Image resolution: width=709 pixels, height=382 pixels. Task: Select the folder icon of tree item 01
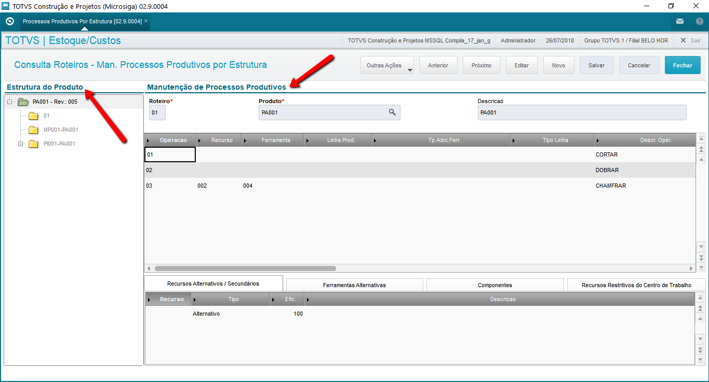coord(34,116)
